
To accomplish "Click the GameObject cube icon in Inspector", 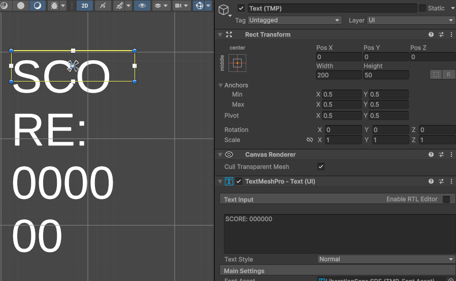I will 223,10.
